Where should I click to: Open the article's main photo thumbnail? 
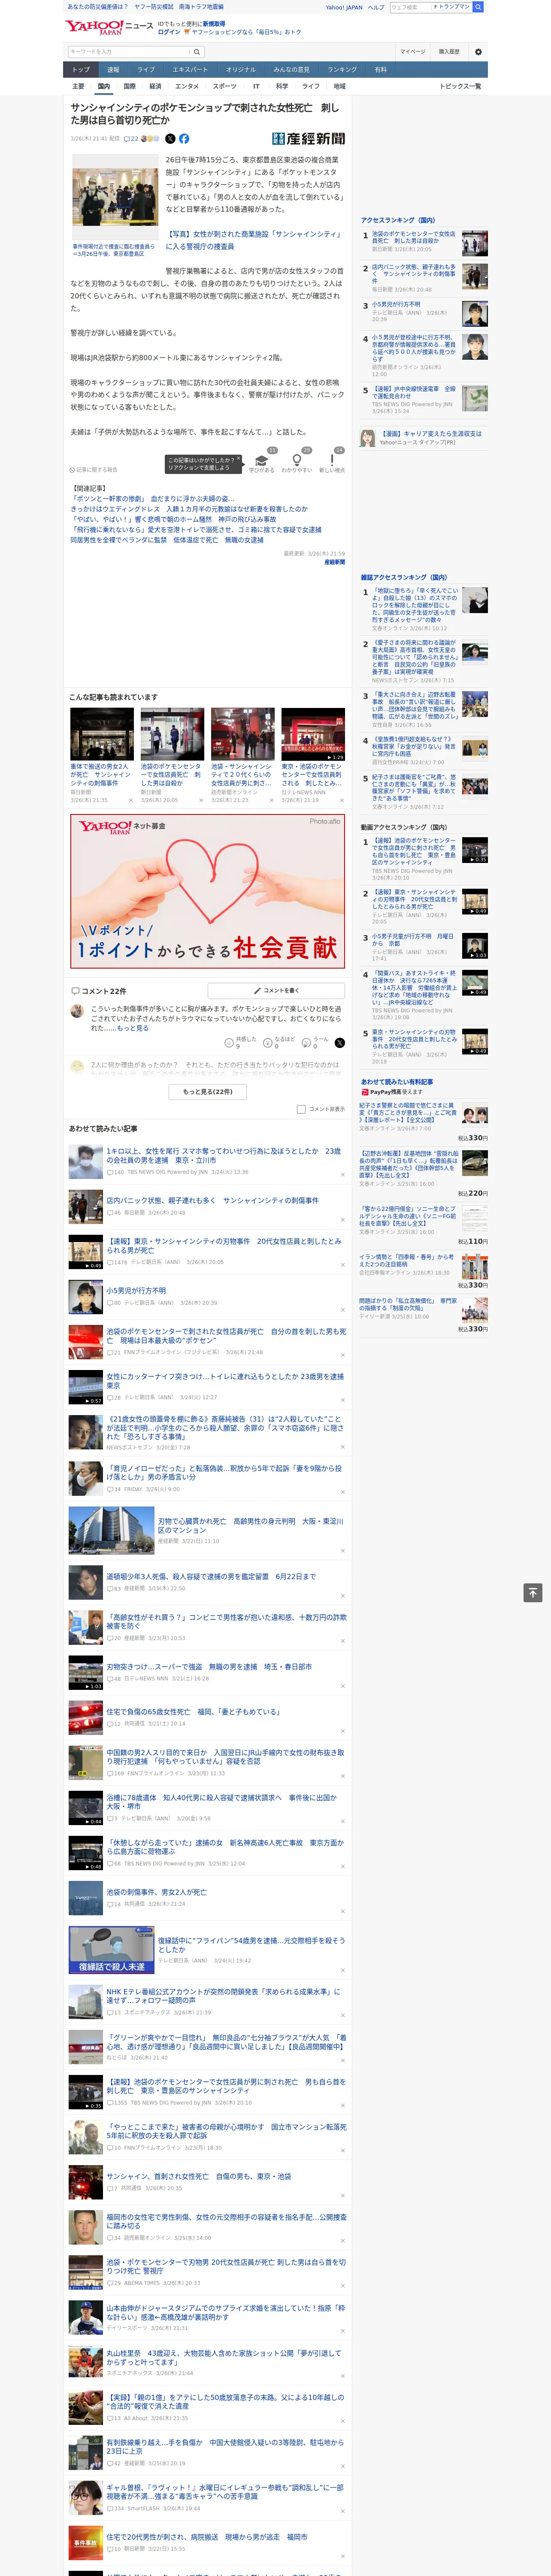[114, 198]
